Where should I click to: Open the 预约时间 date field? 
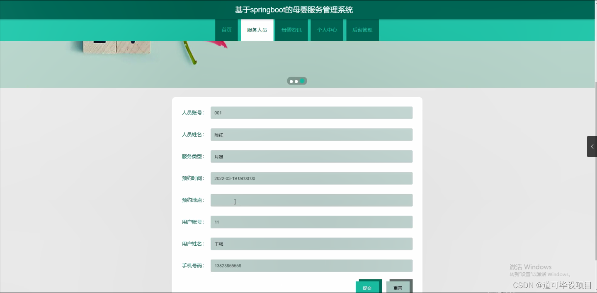(311, 178)
